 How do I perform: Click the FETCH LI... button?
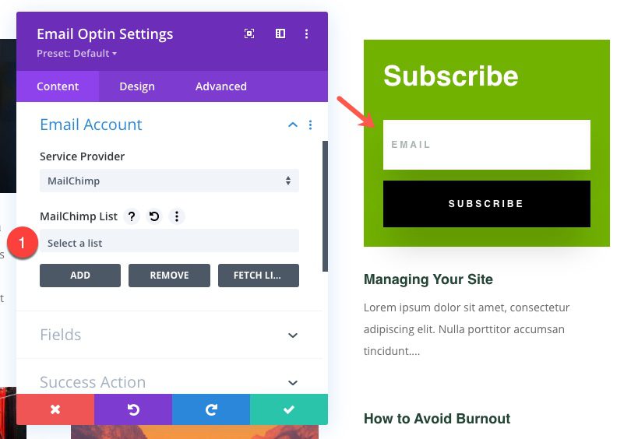click(x=259, y=276)
